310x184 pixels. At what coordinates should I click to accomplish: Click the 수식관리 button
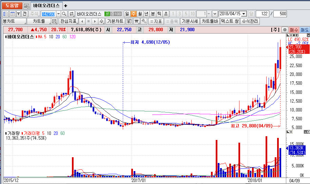(x=250, y=21)
